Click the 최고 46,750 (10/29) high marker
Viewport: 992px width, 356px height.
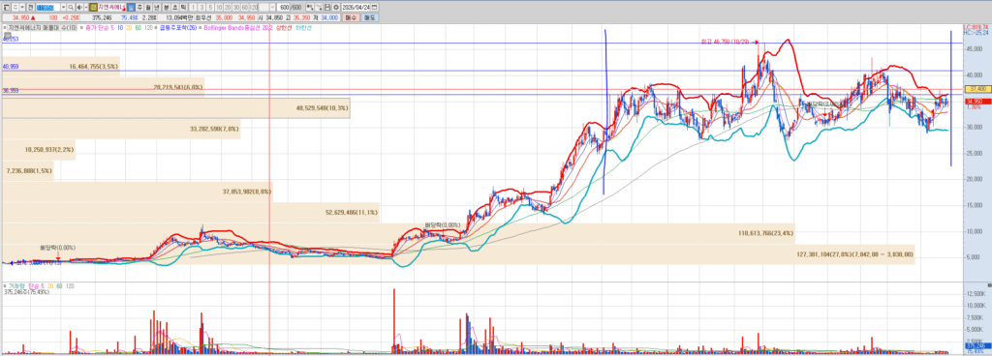click(x=728, y=42)
